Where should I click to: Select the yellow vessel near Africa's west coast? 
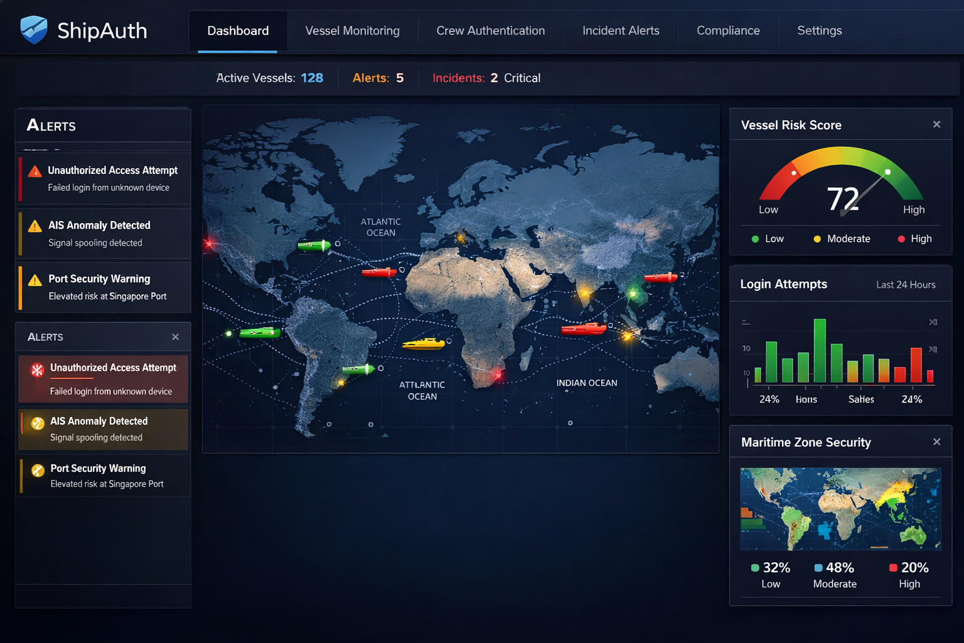[424, 343]
